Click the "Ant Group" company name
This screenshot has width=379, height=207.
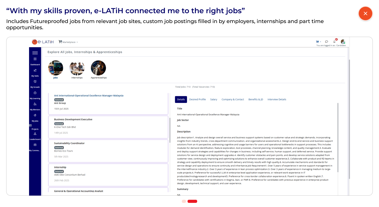coord(60,103)
